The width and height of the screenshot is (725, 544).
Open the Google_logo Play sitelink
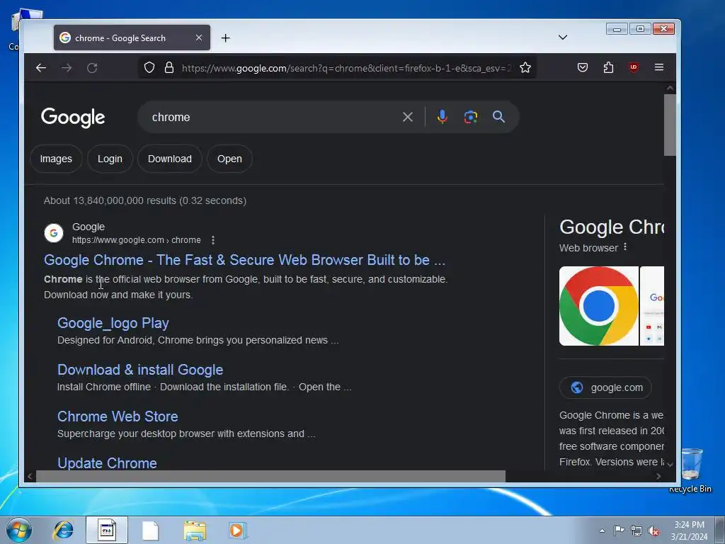click(113, 323)
